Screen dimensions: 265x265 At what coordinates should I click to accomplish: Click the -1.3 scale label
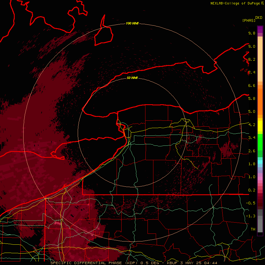[x=251, y=216]
